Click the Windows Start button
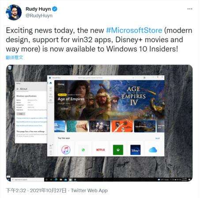The image size is (200, 198). click(x=8, y=179)
